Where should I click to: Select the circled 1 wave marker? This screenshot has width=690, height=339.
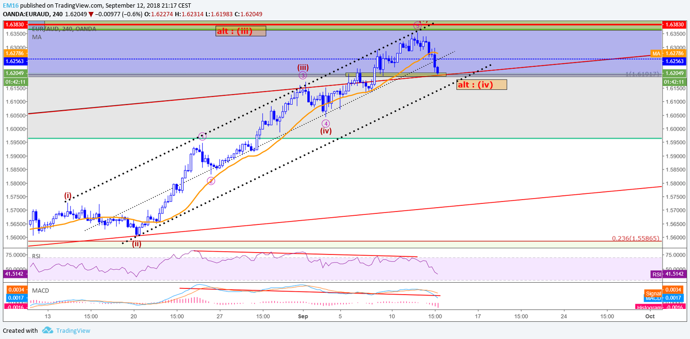[x=202, y=137]
